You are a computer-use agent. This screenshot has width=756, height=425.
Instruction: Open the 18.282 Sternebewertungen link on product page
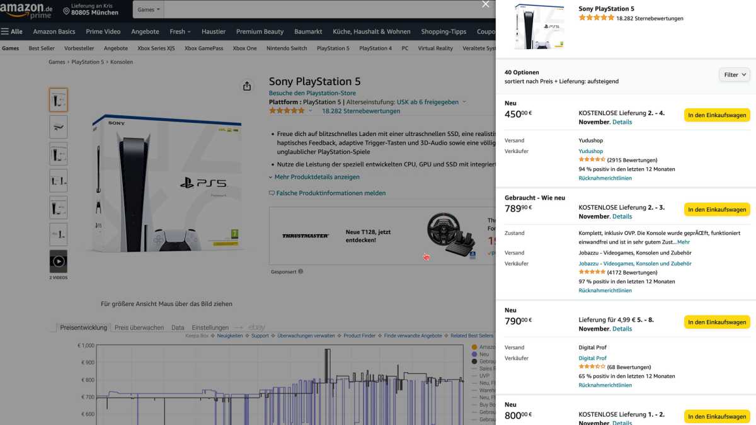click(361, 111)
